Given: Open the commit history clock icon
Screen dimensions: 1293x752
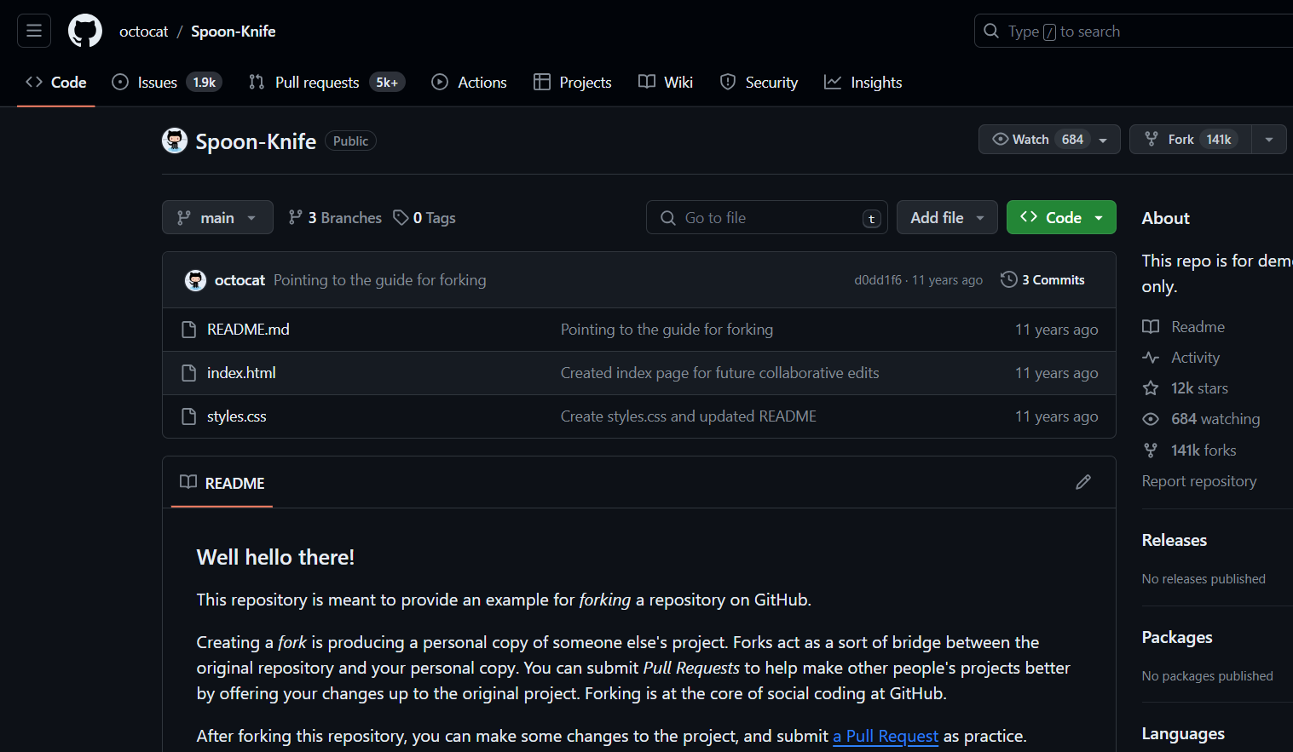Looking at the screenshot, I should (x=1009, y=279).
